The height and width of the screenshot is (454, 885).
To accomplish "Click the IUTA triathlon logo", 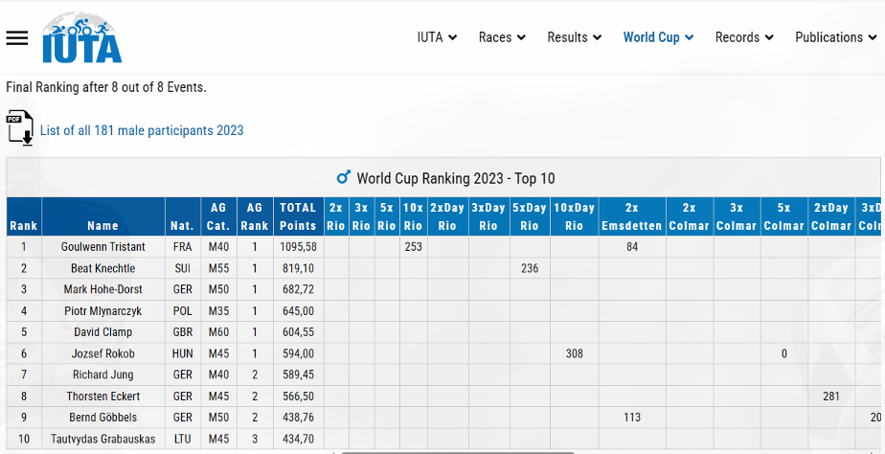I will click(x=81, y=37).
